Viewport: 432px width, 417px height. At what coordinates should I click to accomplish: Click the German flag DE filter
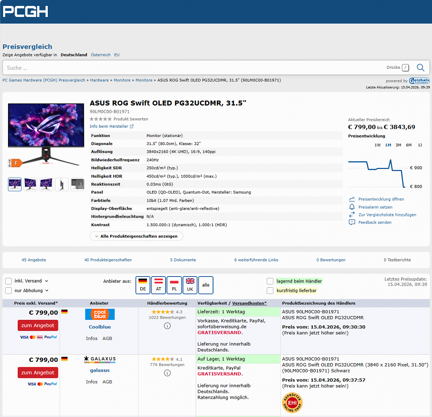click(143, 285)
